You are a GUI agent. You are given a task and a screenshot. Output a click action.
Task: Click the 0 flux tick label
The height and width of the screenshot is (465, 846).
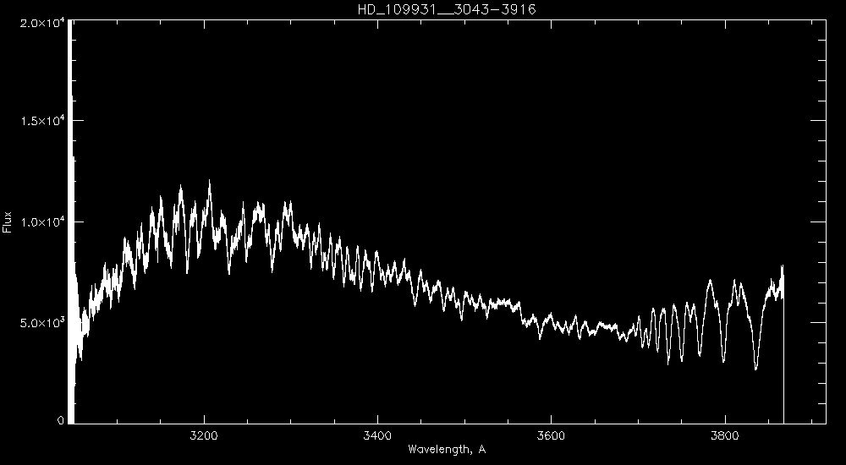tap(60, 419)
